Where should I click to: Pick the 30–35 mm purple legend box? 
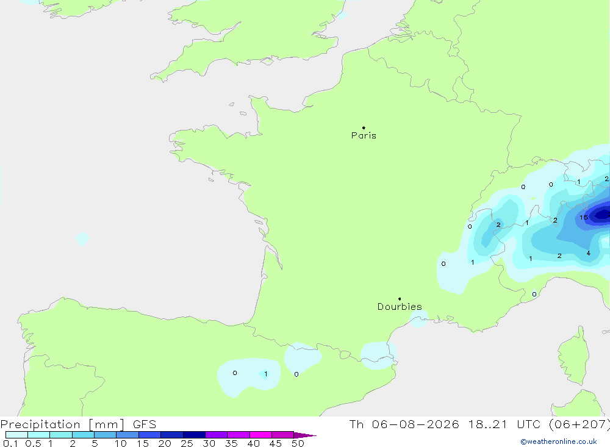point(217,435)
